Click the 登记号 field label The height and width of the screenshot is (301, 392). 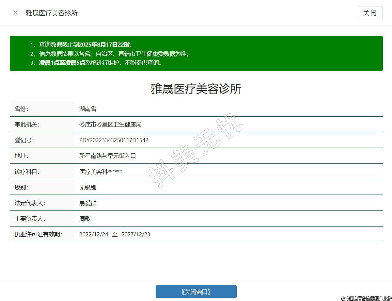(24, 140)
